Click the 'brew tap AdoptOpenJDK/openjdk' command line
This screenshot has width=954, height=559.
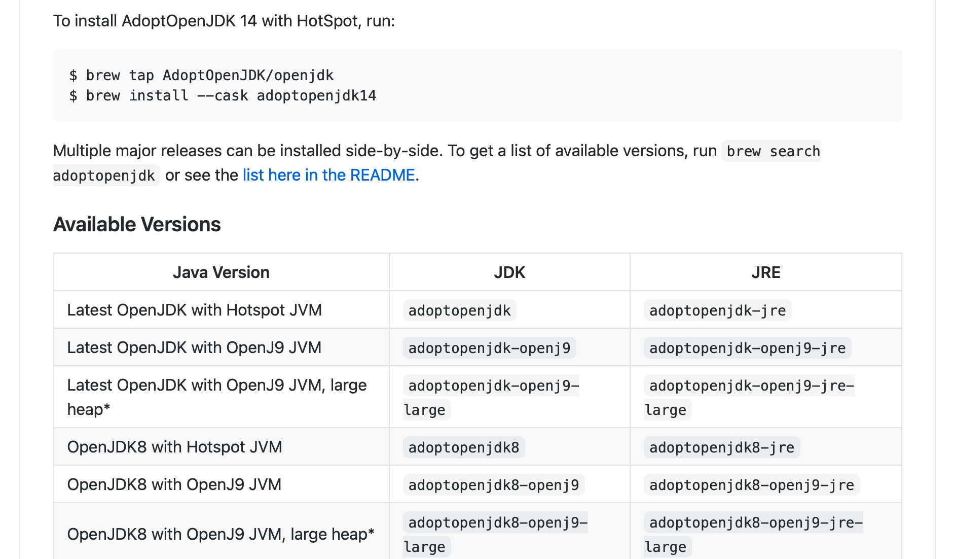[201, 75]
